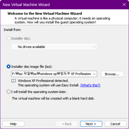The width and height of the screenshot is (129, 129).
Task: Click the Windows XP Professional detected text
Action: tap(43, 81)
